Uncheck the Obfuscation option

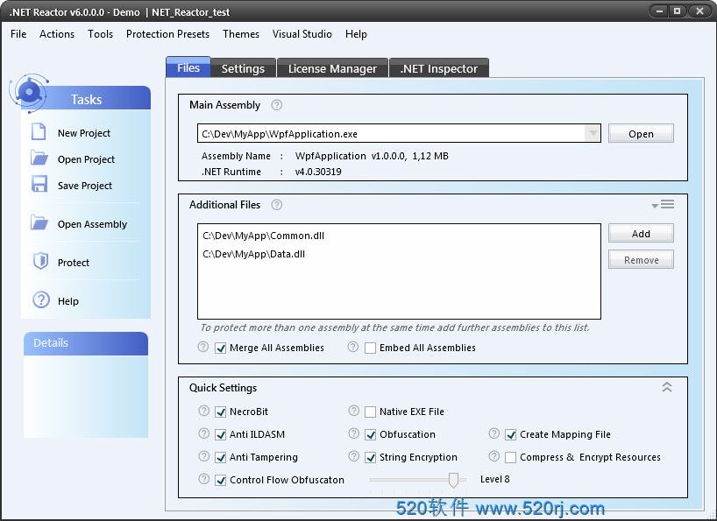pos(370,434)
